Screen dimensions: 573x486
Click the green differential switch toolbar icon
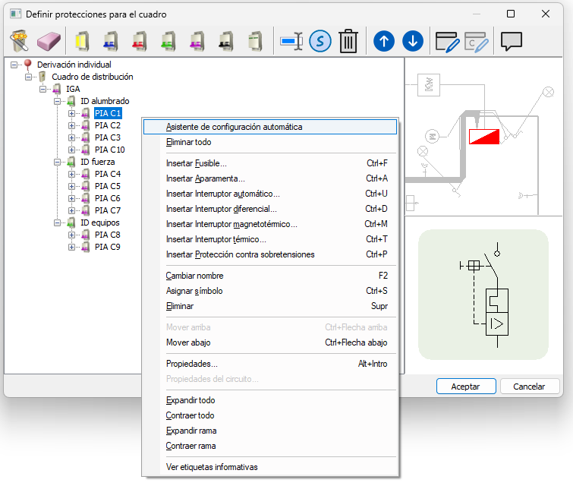168,40
